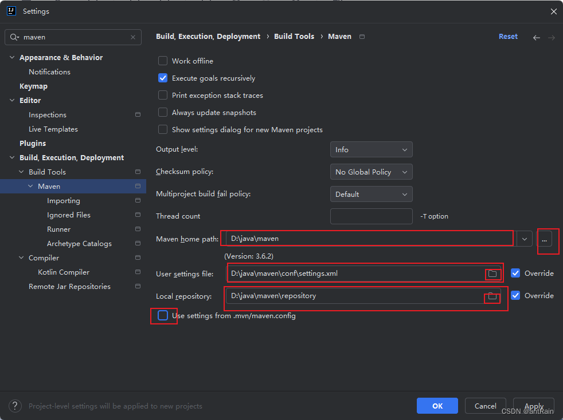Click project-level icon beside Runner
The height and width of the screenshot is (420, 563).
pos(138,229)
